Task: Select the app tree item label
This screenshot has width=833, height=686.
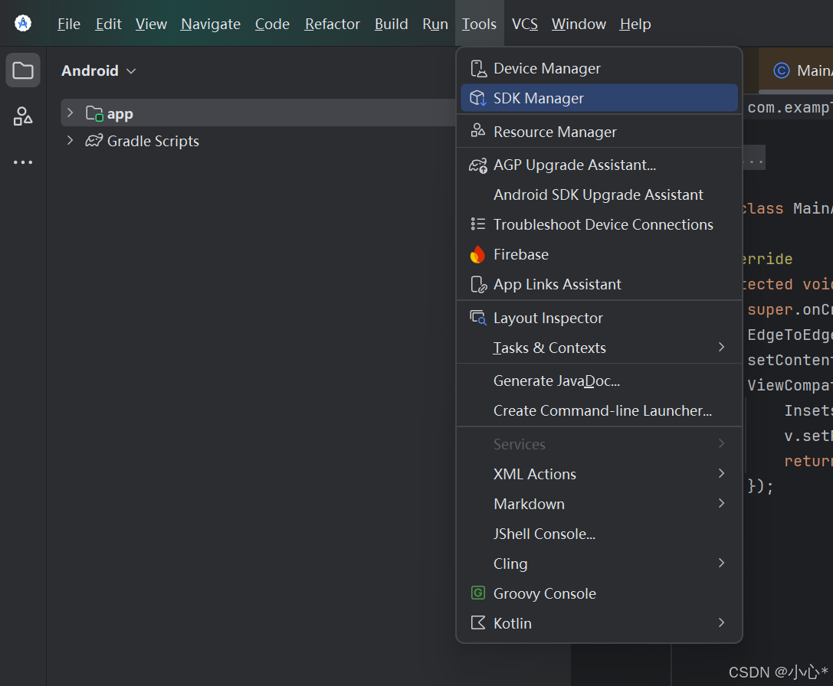Action: [x=120, y=114]
